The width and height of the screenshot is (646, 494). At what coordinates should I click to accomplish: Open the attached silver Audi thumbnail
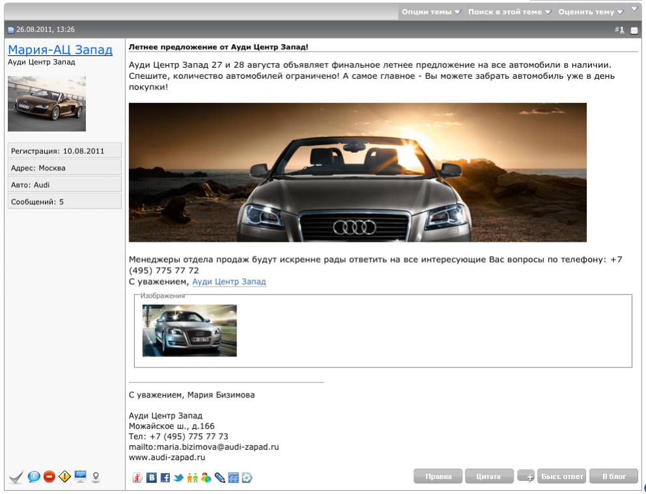[190, 330]
